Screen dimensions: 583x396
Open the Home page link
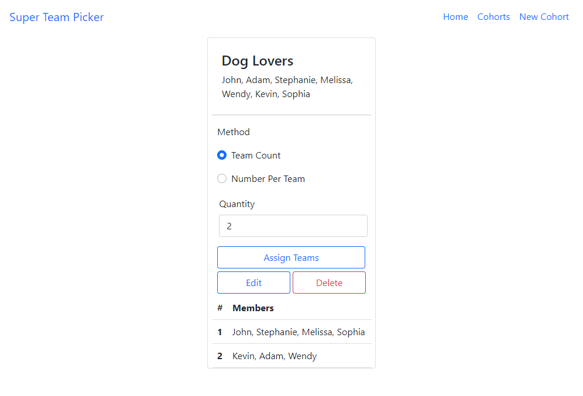[x=455, y=16]
